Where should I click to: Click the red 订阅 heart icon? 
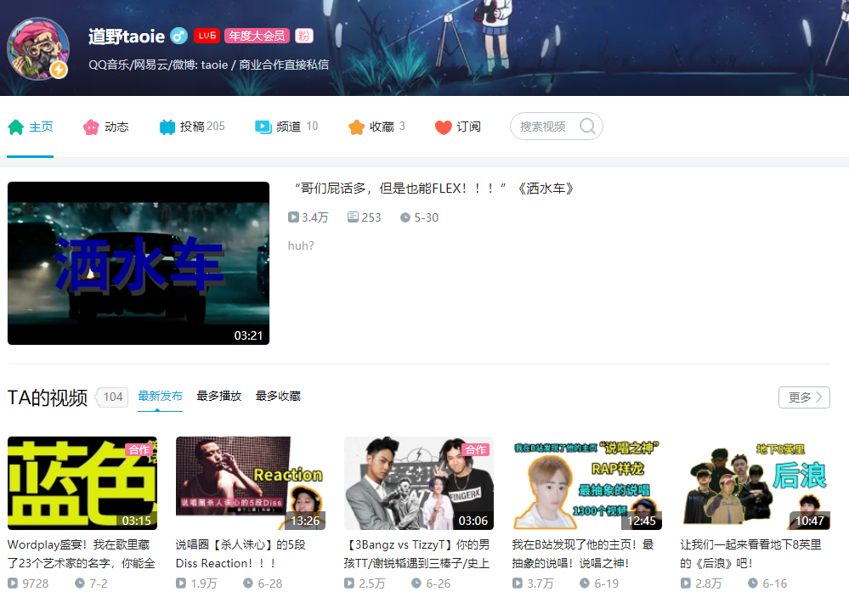443,127
